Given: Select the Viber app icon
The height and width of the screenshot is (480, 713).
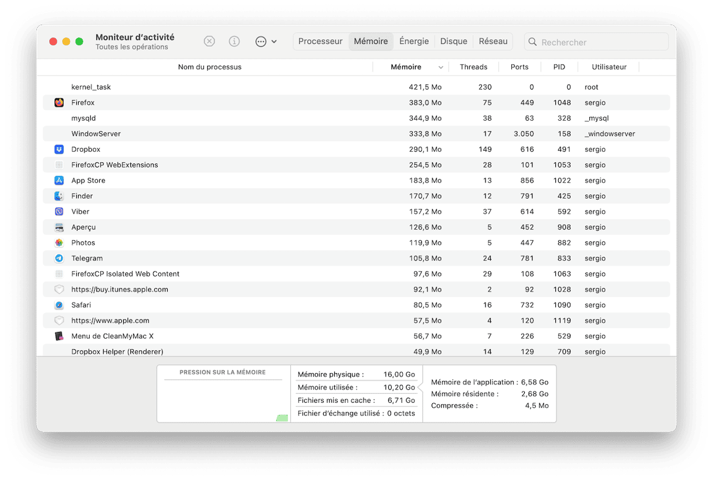Looking at the screenshot, I should pos(59,212).
